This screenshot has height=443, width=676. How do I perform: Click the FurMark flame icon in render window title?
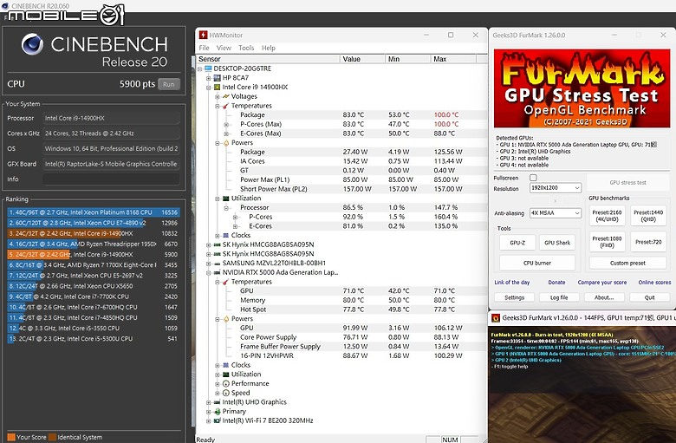point(496,318)
